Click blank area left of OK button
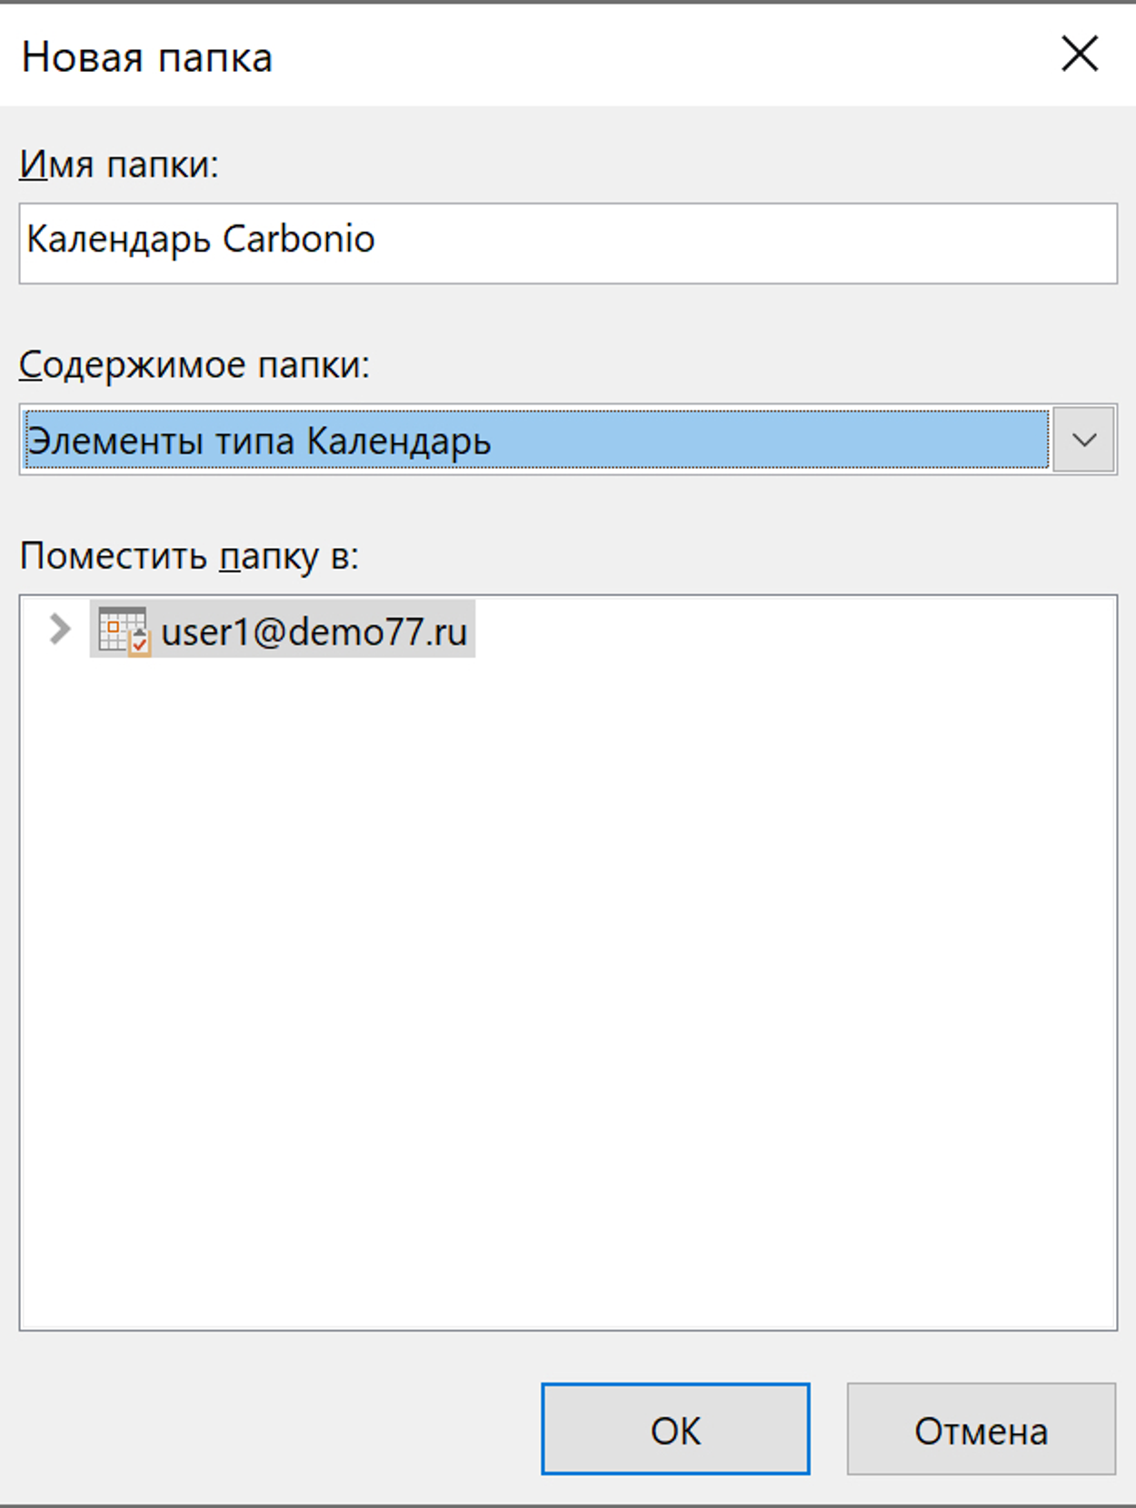Image resolution: width=1136 pixels, height=1508 pixels. point(273,1430)
